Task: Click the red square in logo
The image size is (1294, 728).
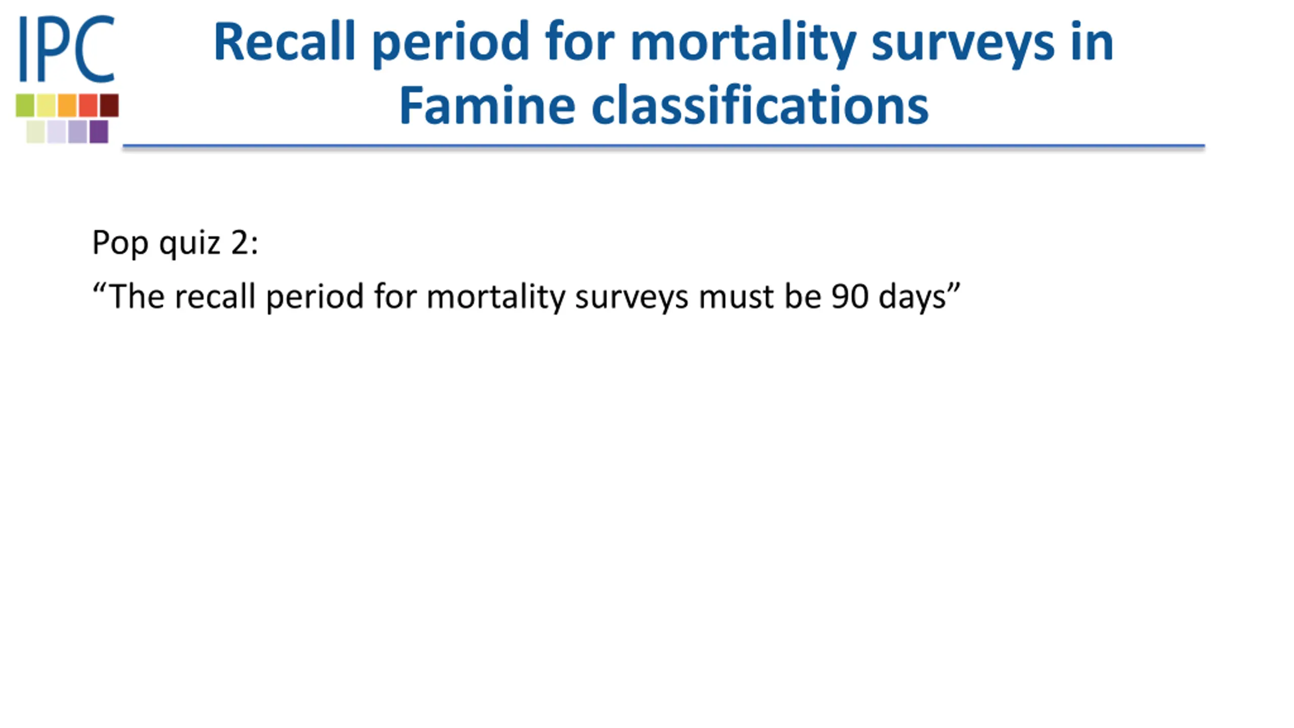Action: [88, 105]
